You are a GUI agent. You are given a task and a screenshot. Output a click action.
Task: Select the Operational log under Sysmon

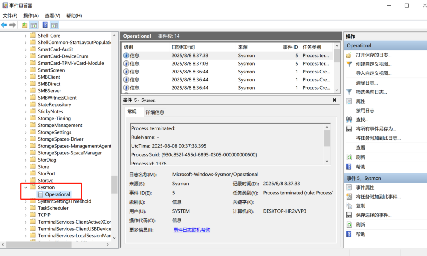(57, 194)
